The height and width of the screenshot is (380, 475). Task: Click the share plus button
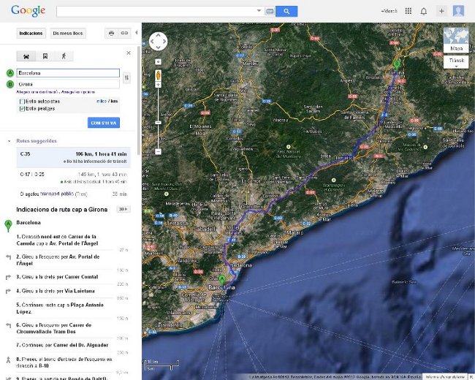[x=441, y=11]
